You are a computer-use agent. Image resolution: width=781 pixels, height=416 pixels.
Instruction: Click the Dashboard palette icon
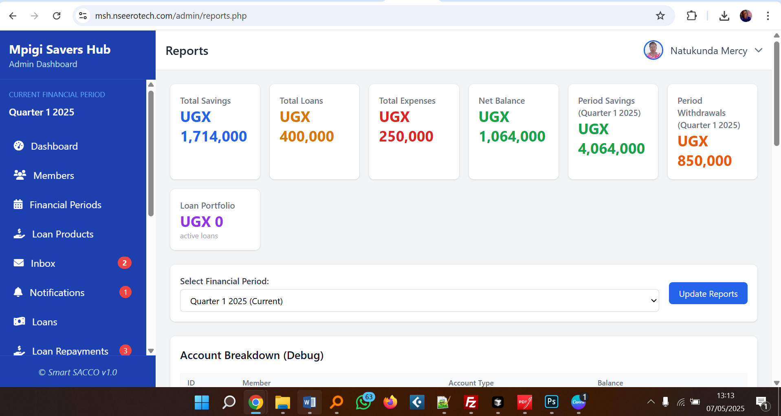click(19, 146)
